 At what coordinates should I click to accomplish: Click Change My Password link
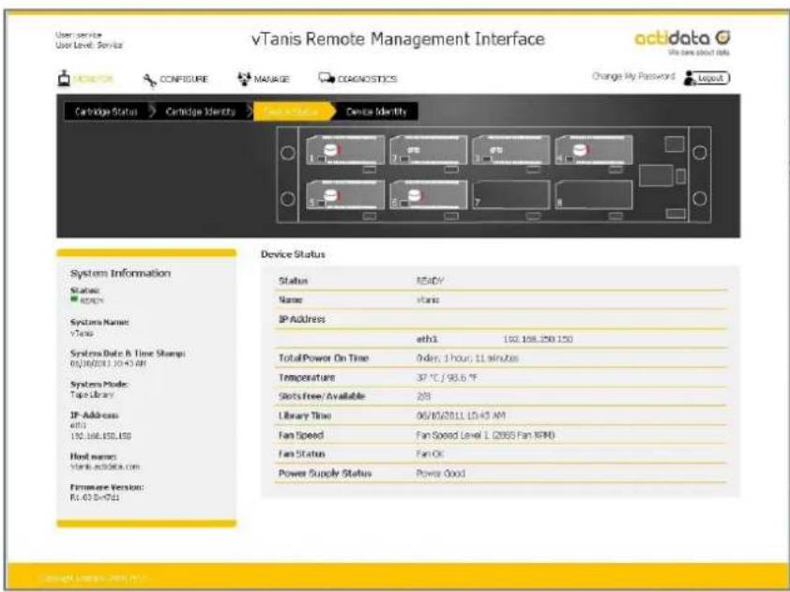tap(633, 77)
